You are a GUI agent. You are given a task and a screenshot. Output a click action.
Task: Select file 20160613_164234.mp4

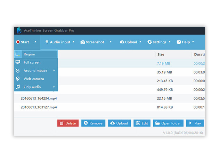point(39,98)
